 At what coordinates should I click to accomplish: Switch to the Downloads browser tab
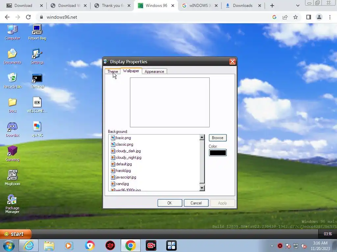click(x=243, y=6)
